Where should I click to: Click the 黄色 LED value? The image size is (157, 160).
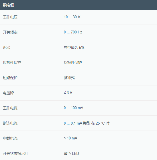coord(71,153)
